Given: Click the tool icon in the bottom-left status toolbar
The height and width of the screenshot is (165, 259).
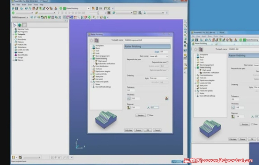Looking at the screenshot, I should 13,157.
